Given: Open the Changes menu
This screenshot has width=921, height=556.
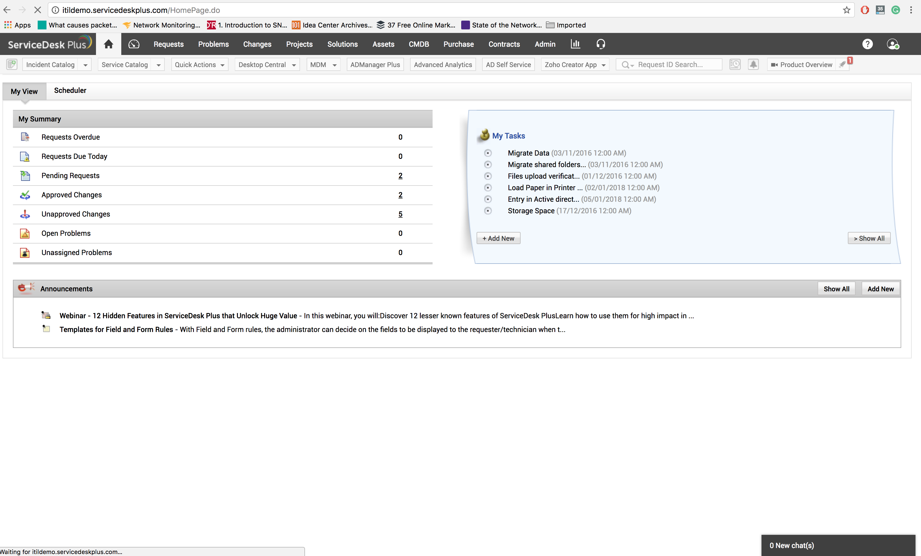Looking at the screenshot, I should click(x=257, y=44).
